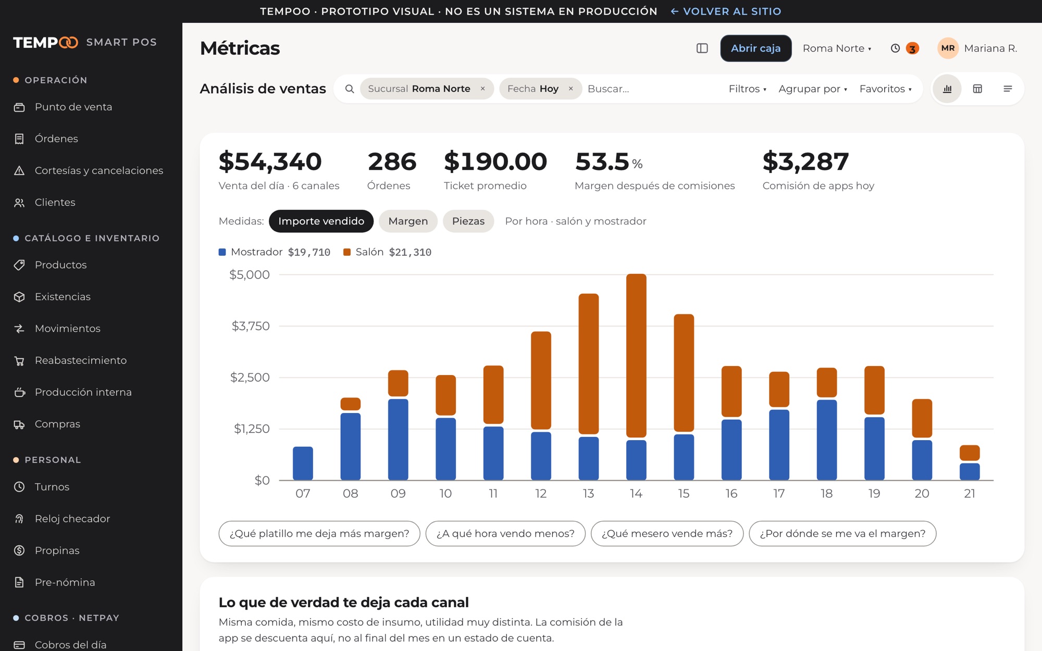Click the Productos tag icon

(x=19, y=265)
